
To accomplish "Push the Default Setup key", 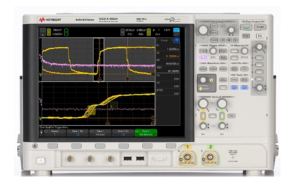I will pyautogui.click(x=246, y=36).
